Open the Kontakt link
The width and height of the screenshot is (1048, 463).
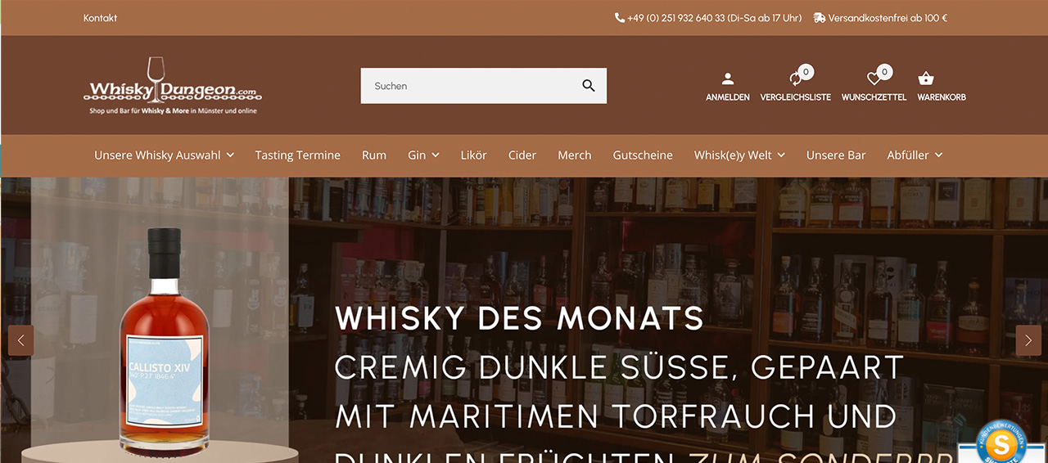pyautogui.click(x=100, y=18)
